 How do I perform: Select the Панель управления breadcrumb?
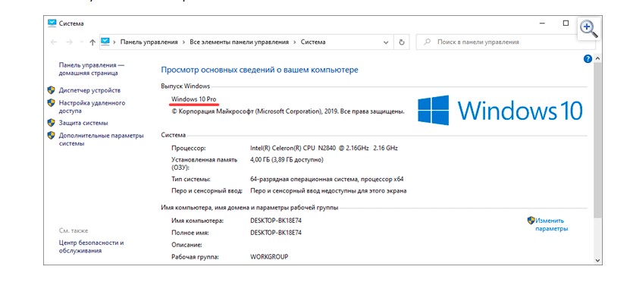[149, 42]
